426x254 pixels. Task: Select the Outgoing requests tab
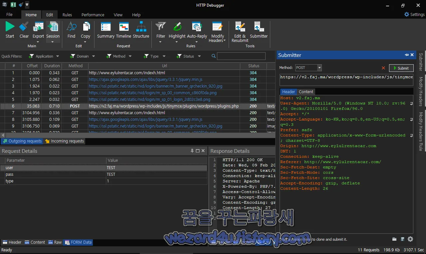[22, 141]
